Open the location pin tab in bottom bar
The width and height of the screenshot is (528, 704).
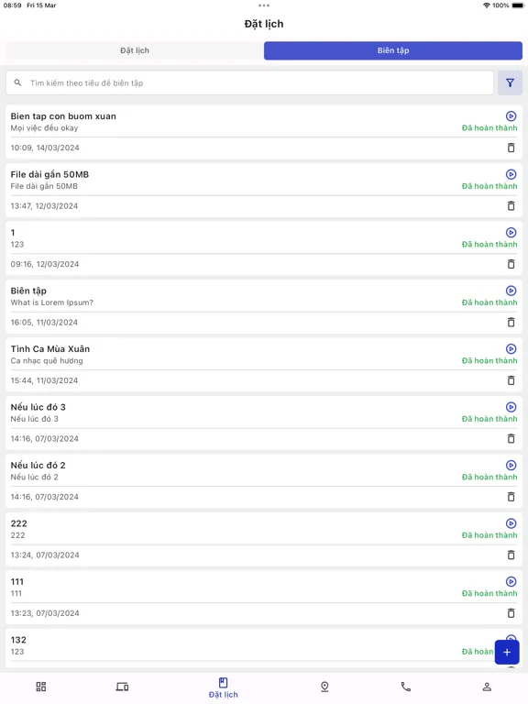pos(324,687)
